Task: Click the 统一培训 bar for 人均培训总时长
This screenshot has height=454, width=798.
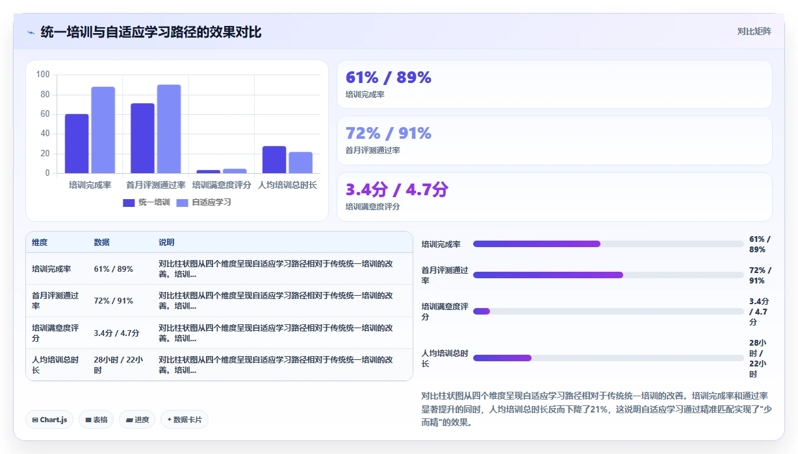Action: 274,160
